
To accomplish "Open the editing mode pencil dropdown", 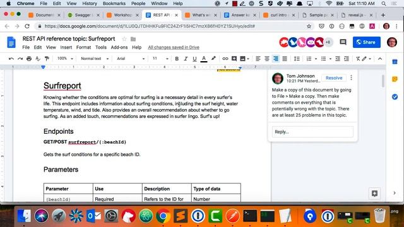I will tap(366, 59).
